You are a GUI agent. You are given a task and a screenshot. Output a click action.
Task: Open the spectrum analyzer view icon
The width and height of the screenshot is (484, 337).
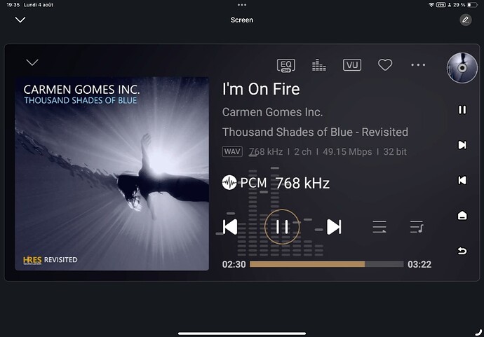click(319, 65)
